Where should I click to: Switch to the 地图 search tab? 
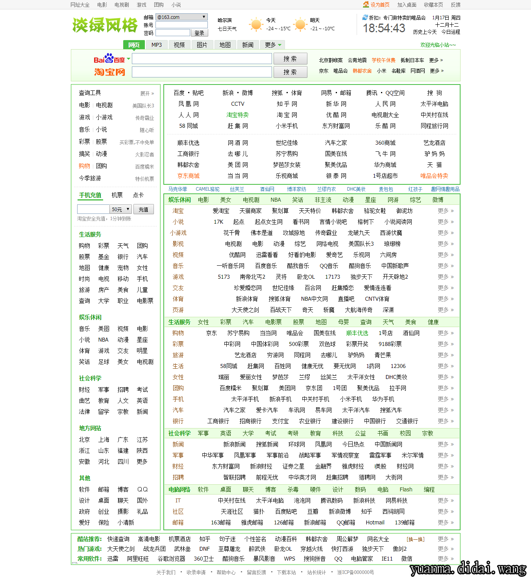(225, 45)
